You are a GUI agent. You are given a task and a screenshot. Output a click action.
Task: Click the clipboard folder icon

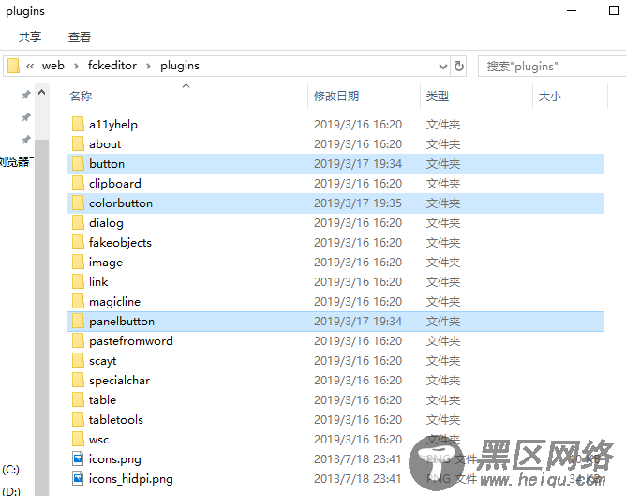[79, 184]
